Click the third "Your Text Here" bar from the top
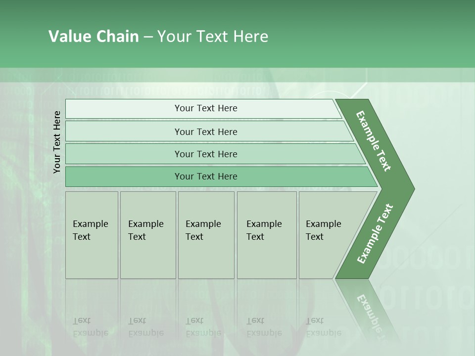 [205, 154]
